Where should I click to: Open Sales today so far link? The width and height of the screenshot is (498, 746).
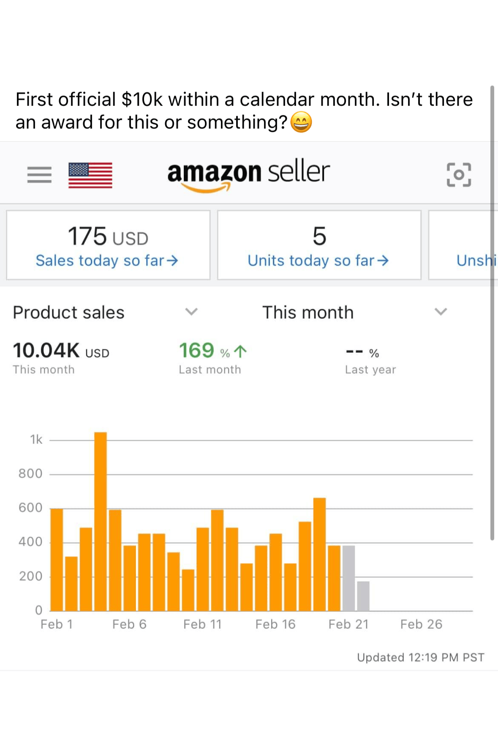[x=100, y=261]
